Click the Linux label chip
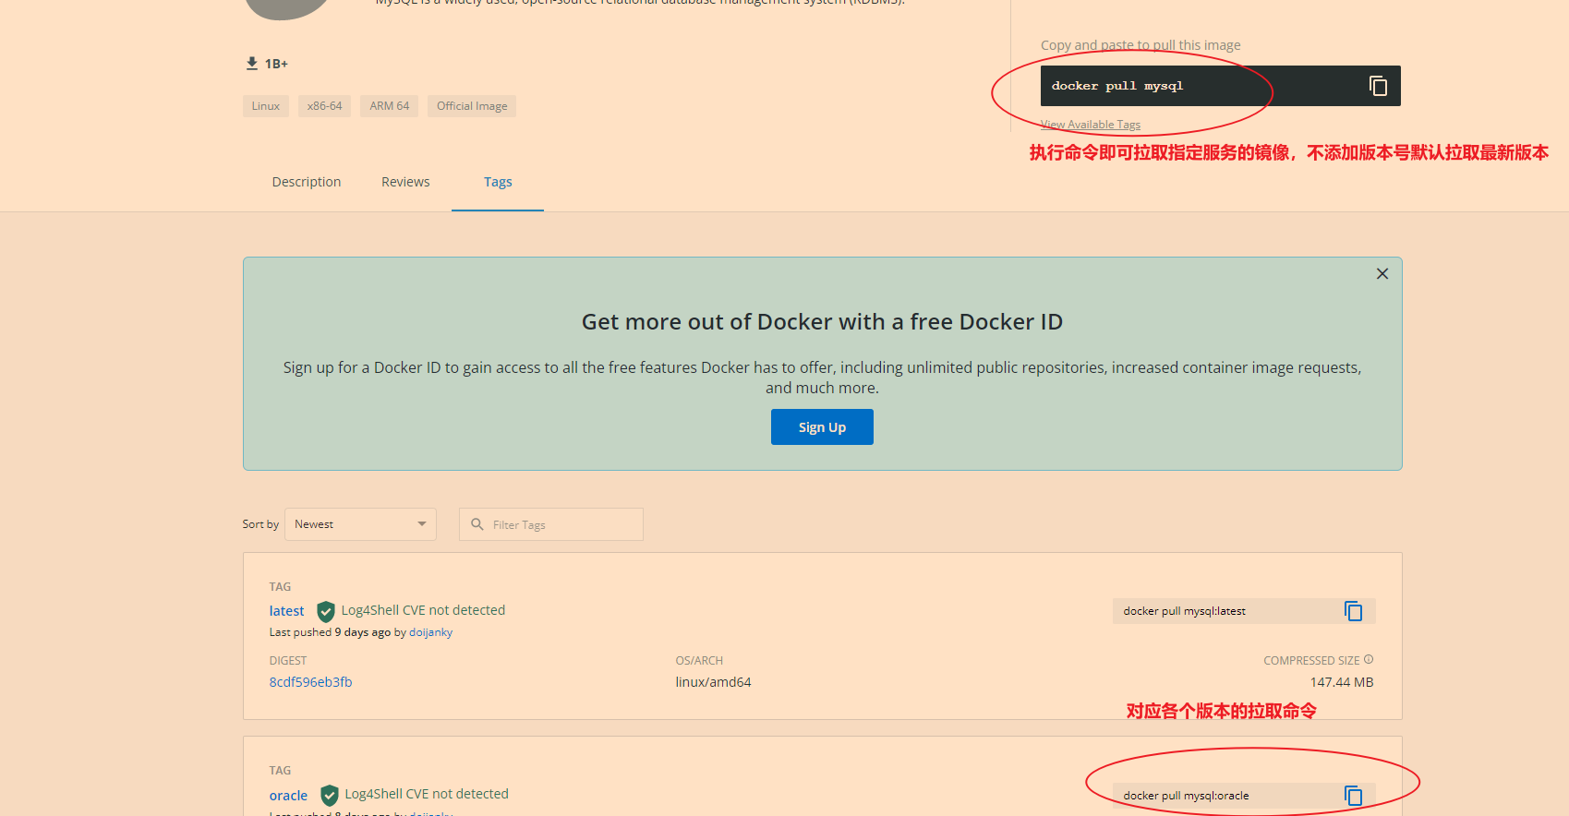1569x816 pixels. (x=266, y=106)
